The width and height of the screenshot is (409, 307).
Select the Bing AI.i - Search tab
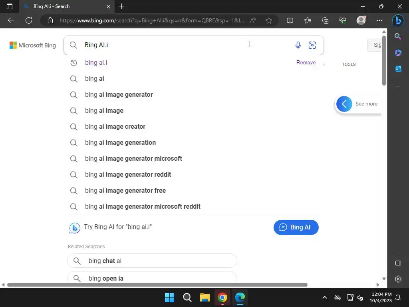66,6
